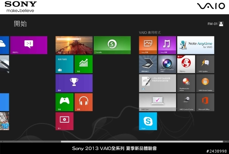Launch the Xbox Games controller tile
The width and height of the screenshot is (229, 154).
[x=64, y=102]
